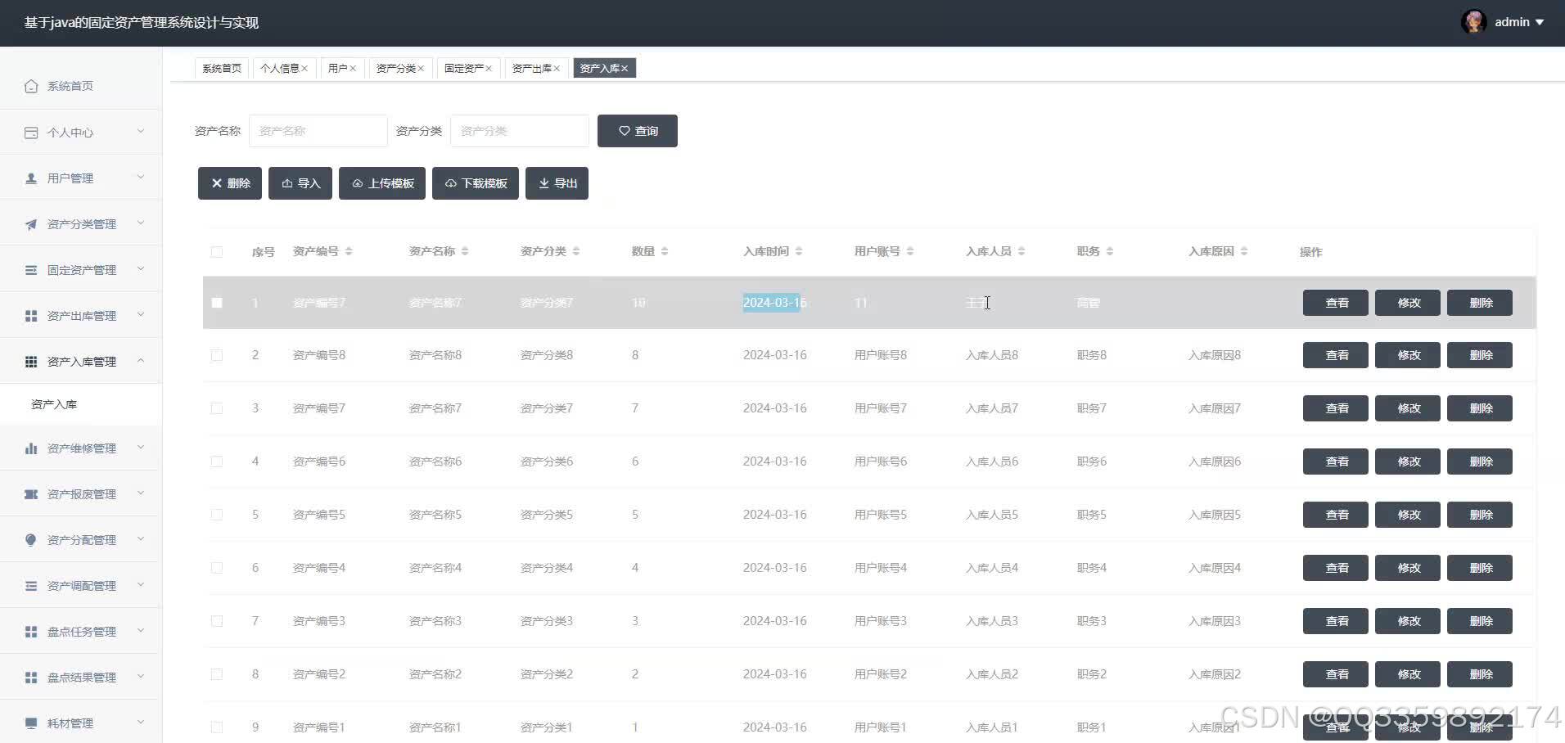Check the checkbox for 资产编号8 row
The image size is (1565, 743).
pos(217,355)
